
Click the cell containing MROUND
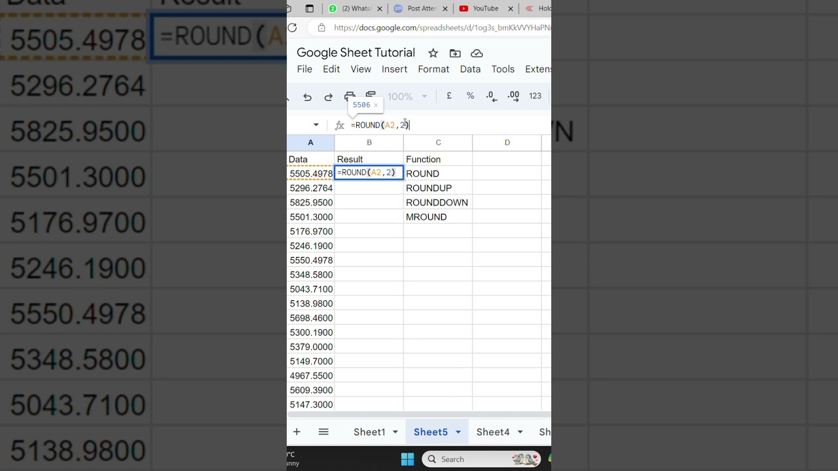438,217
